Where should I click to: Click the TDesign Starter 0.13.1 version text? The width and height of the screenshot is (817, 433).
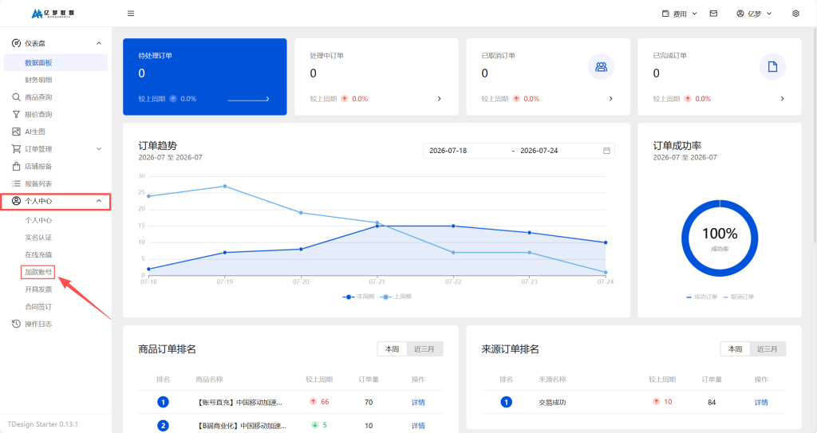click(x=43, y=424)
